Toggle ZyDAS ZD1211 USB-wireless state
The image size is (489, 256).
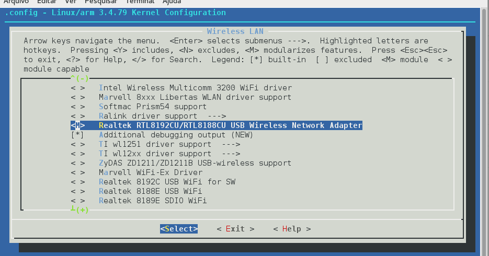click(x=77, y=163)
